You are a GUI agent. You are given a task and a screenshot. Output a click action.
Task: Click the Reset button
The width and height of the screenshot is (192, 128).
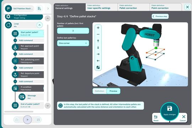pyautogui.click(x=156, y=118)
